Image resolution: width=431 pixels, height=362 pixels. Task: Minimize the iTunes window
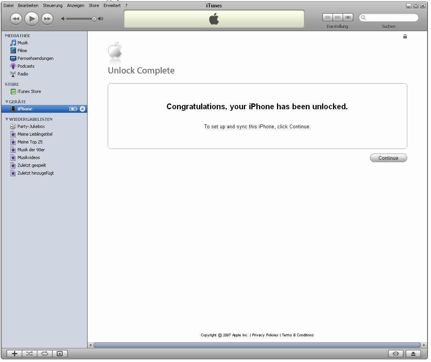[409, 6]
